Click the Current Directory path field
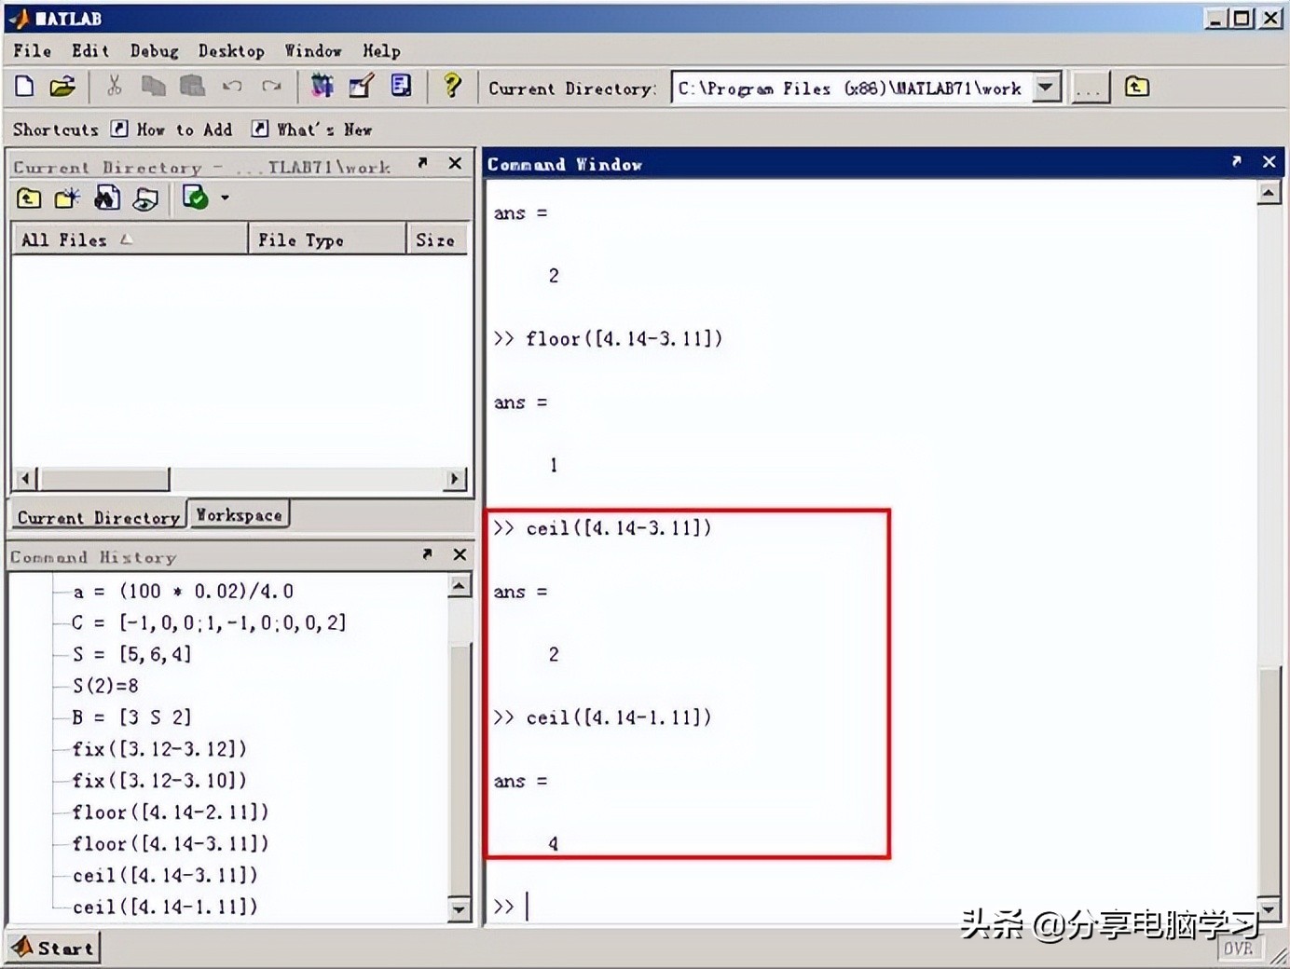Viewport: 1290px width, 969px height. tap(852, 89)
